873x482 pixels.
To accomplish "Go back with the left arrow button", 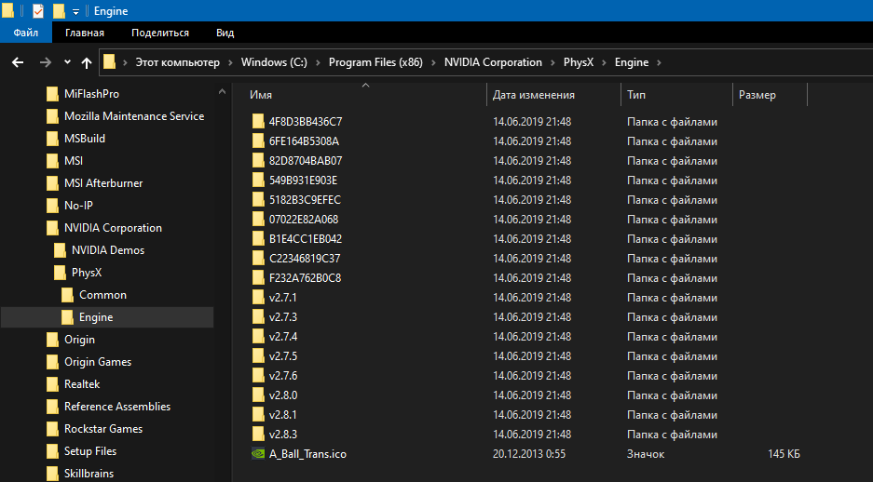I will point(18,62).
